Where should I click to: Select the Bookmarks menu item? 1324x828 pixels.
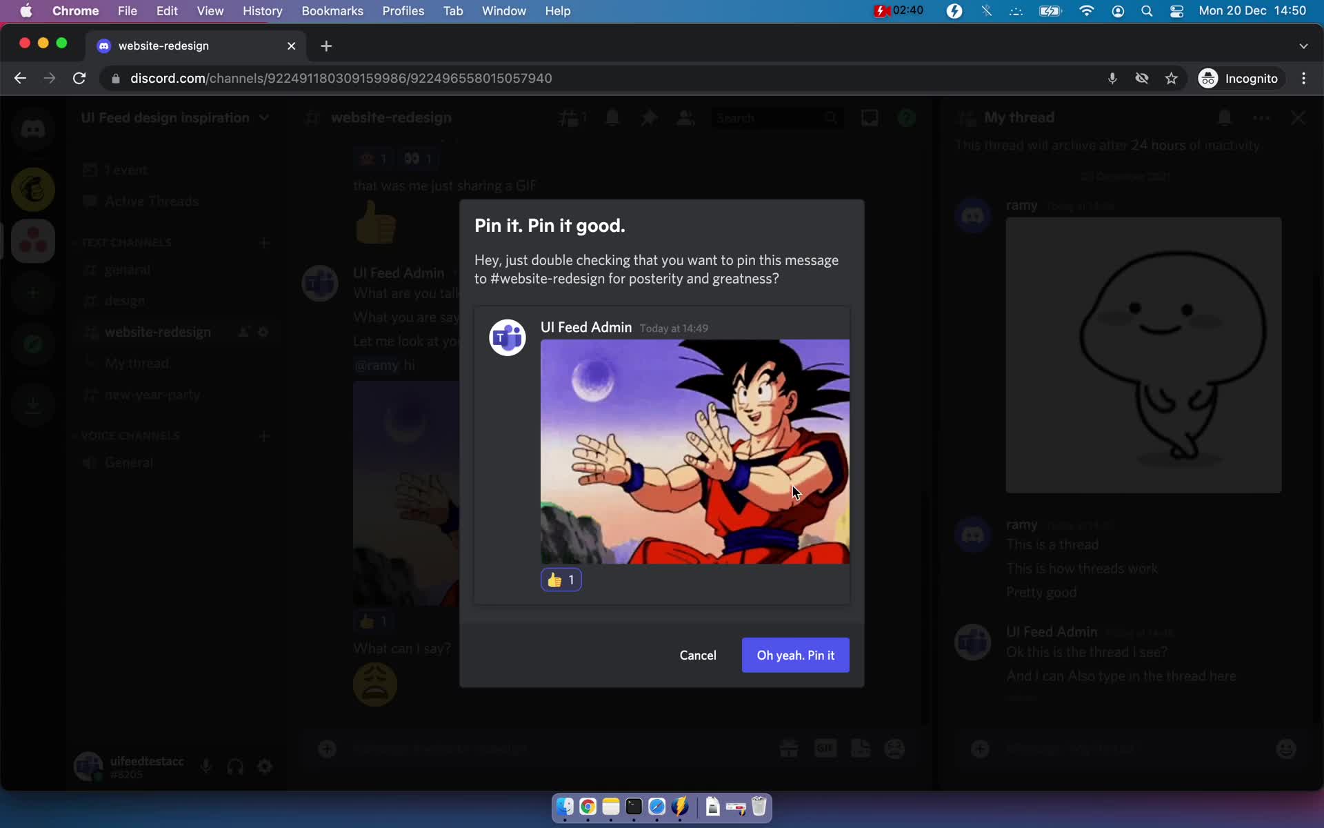pyautogui.click(x=332, y=10)
